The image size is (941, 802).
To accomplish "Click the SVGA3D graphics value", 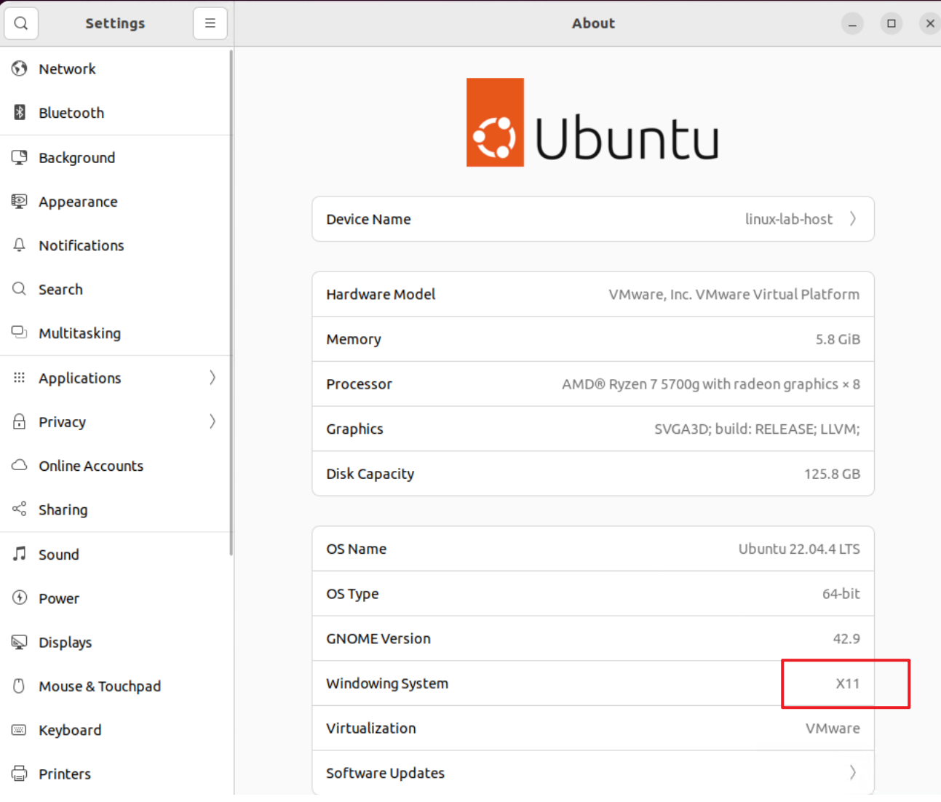I will [x=757, y=429].
